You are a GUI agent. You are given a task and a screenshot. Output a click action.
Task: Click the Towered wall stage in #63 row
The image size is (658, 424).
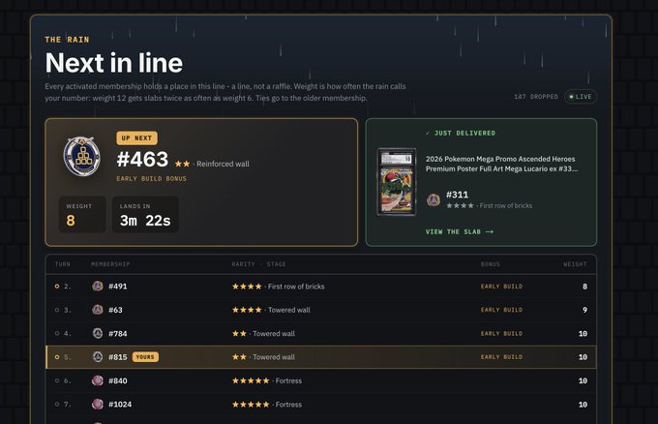point(289,310)
